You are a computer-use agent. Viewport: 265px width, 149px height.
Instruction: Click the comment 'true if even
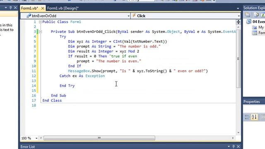pyautogui.click(x=123, y=56)
